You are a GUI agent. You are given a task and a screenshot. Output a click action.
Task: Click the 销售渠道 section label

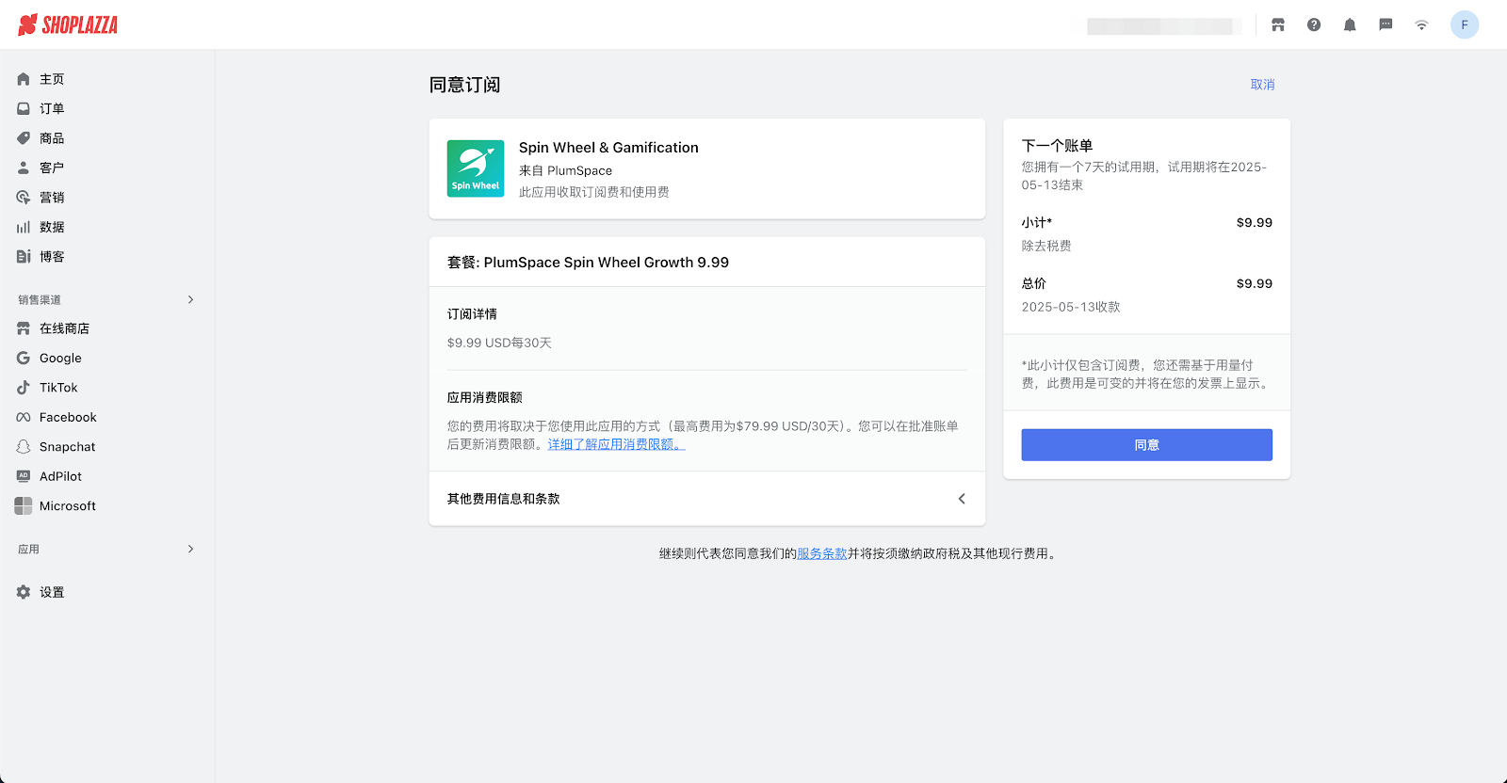[x=40, y=300]
